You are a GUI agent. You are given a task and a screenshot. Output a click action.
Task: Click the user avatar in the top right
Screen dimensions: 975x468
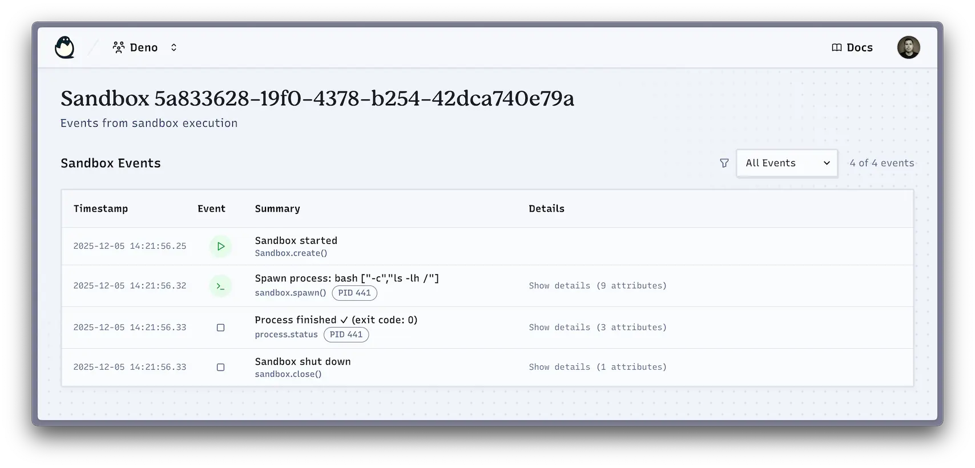(909, 47)
